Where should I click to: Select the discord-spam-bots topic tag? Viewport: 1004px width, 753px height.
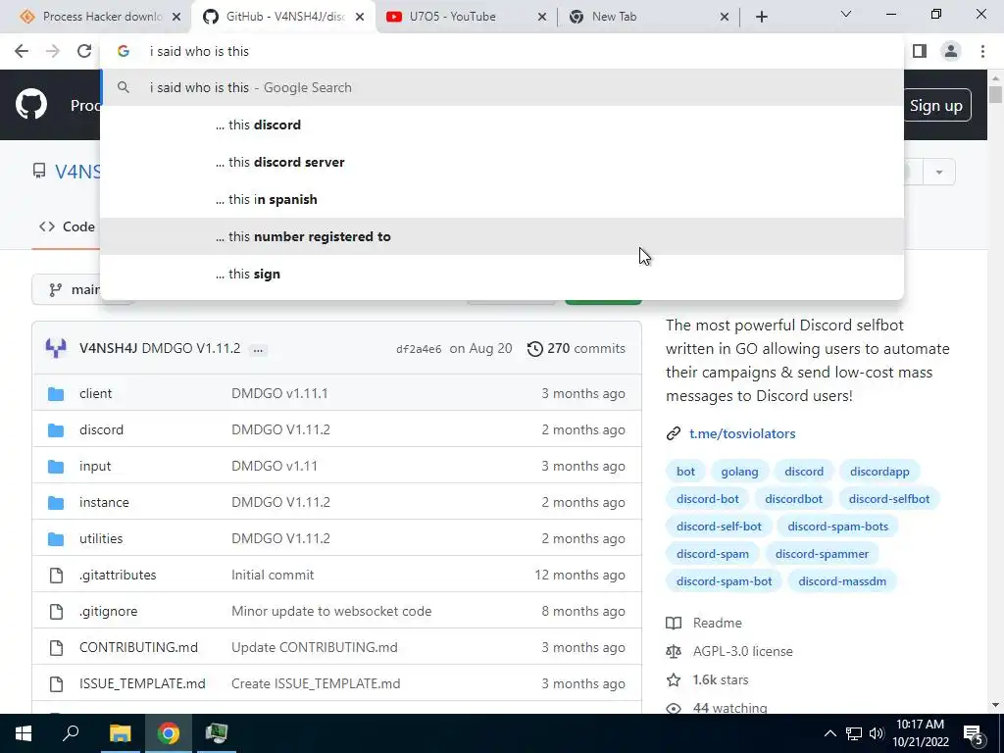(x=837, y=527)
